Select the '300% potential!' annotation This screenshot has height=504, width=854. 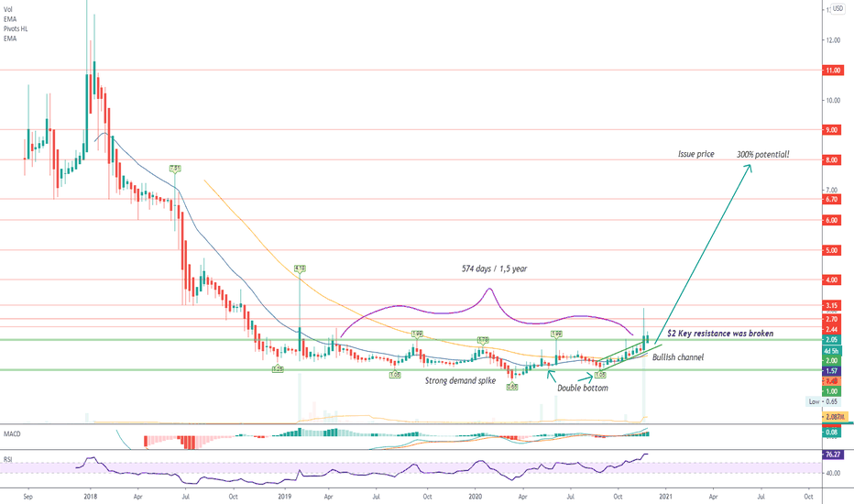[x=763, y=155]
